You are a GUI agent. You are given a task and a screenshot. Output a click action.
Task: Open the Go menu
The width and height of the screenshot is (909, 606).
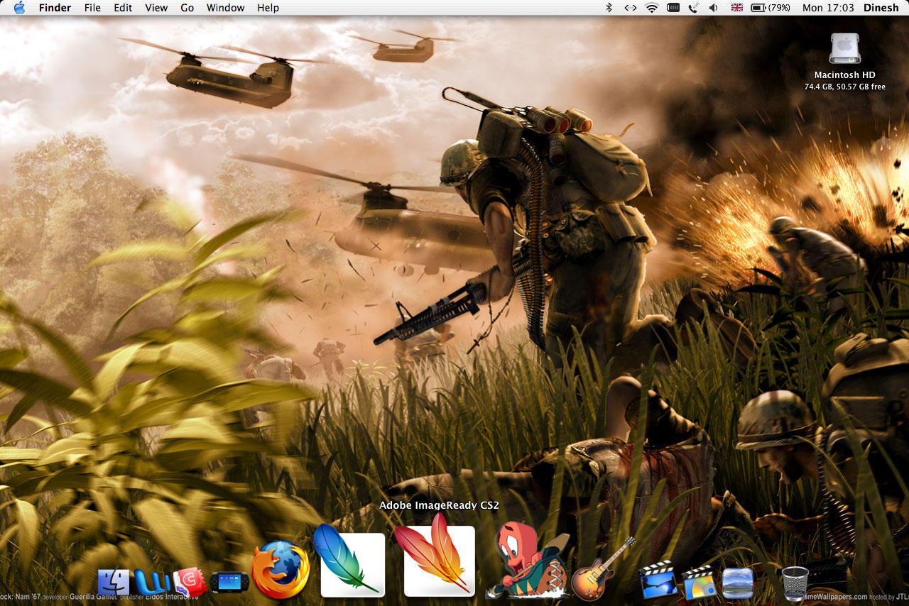187,8
